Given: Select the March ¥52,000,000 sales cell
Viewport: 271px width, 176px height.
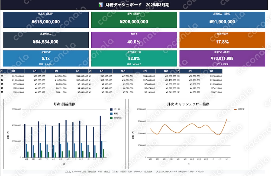Looking at the screenshot, I should tap(215, 76).
